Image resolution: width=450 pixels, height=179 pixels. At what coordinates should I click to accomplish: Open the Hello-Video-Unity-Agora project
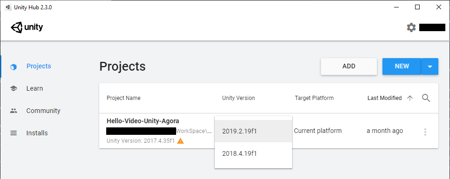[143, 121]
